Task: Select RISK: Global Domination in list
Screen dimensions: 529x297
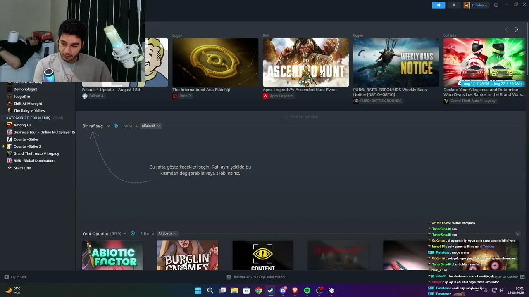Action: point(34,161)
